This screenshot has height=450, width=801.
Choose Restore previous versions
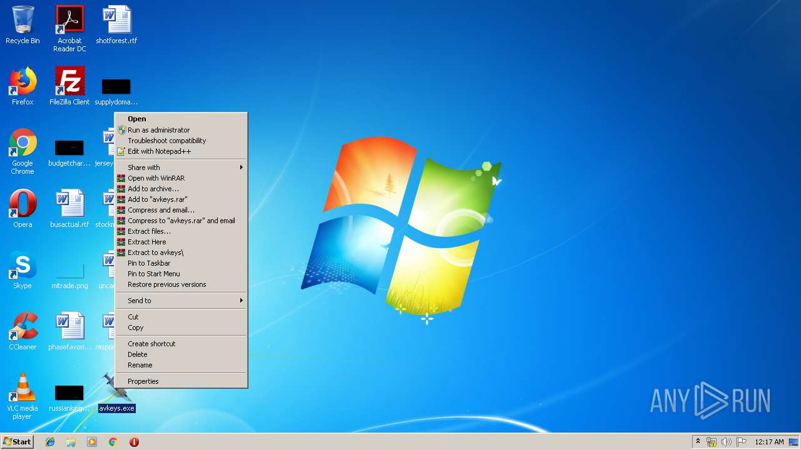(x=181, y=284)
